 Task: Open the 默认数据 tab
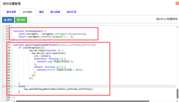[x=55, y=12]
